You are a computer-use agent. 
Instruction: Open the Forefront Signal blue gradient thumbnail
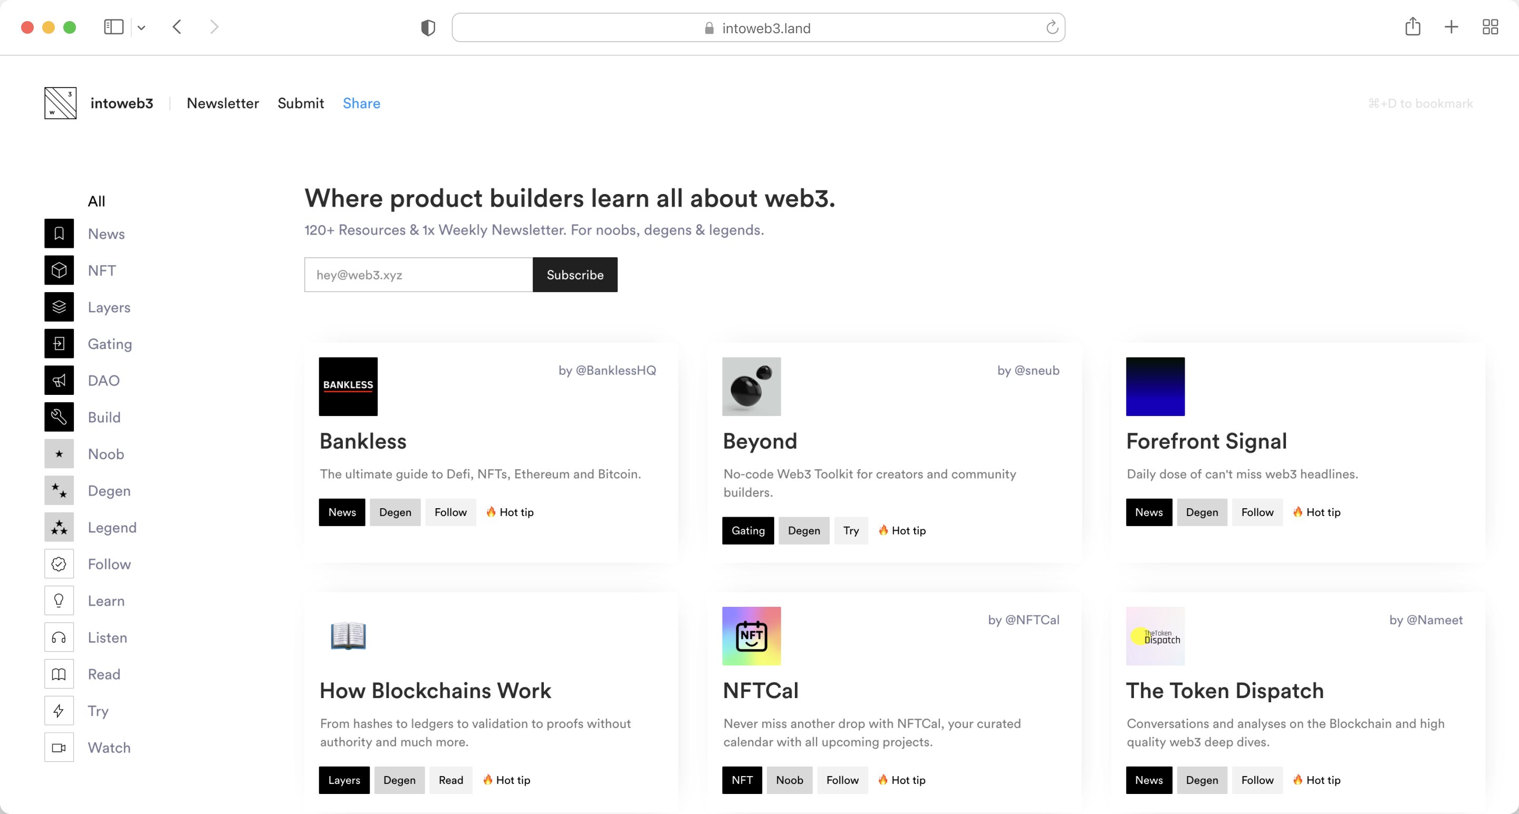coord(1155,386)
